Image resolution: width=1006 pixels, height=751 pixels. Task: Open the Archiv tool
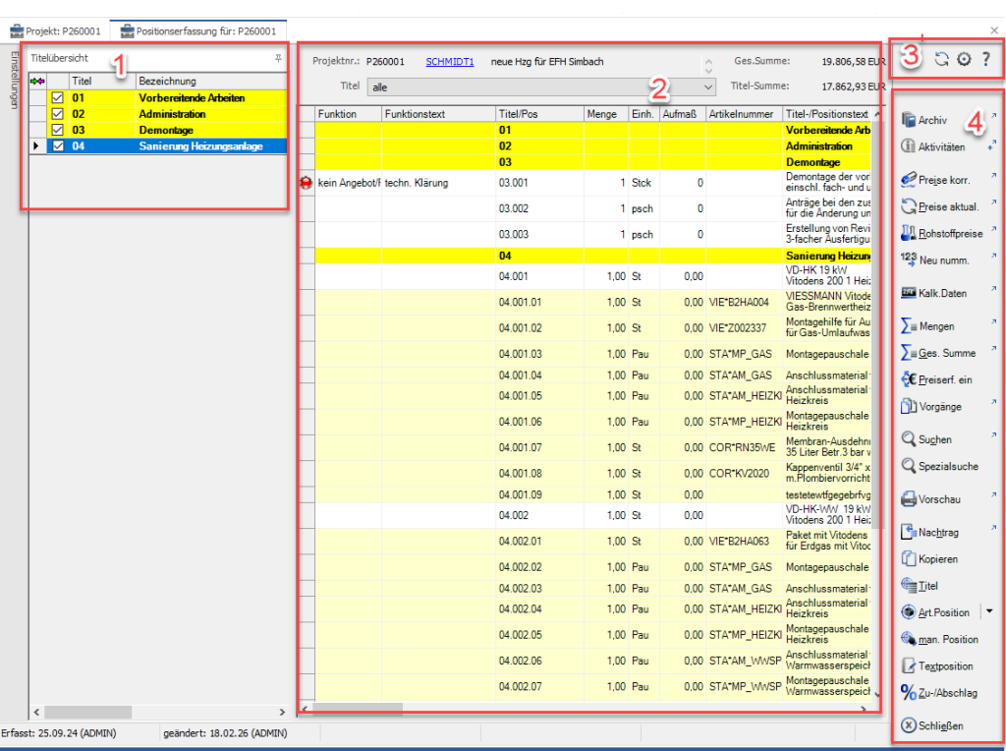click(x=923, y=120)
